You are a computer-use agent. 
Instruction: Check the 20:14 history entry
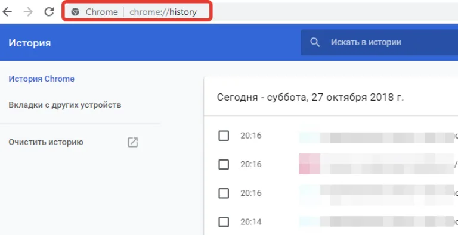[x=224, y=222]
